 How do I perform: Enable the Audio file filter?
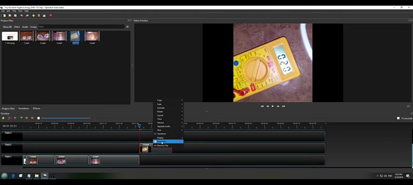click(x=25, y=27)
